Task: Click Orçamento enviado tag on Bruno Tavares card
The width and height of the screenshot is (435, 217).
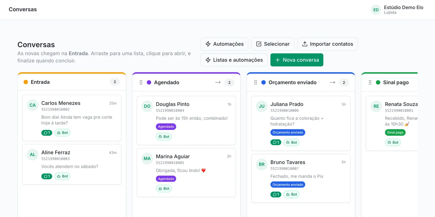Action: 288,185
